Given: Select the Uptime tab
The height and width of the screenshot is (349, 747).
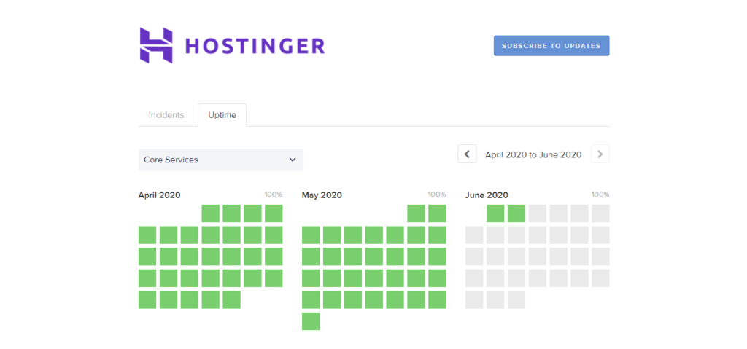Looking at the screenshot, I should click(222, 115).
